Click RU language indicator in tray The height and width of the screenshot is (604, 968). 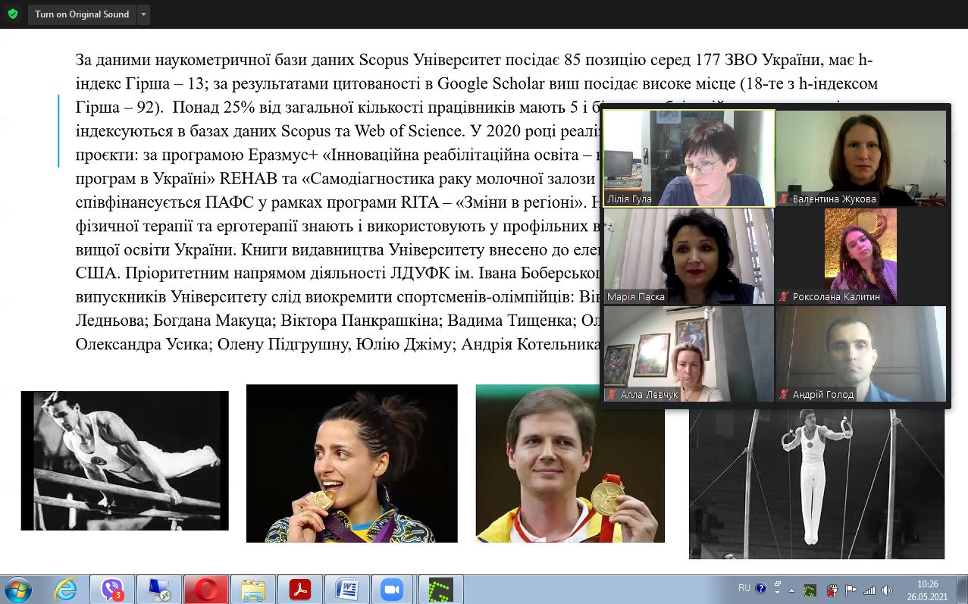pyautogui.click(x=744, y=588)
